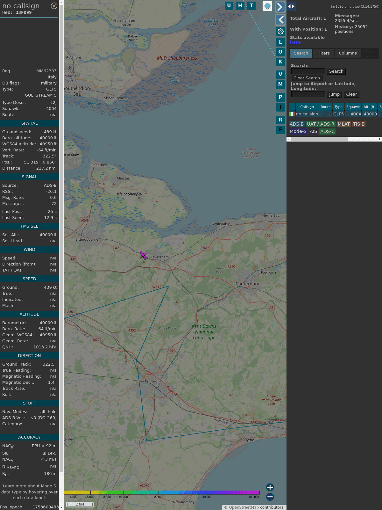This screenshot has width=382, height=510.
Task: Toggle the U map button
Action: 229,6
